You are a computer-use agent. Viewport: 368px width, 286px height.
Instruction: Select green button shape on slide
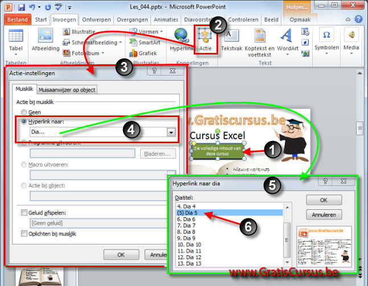coord(218,151)
